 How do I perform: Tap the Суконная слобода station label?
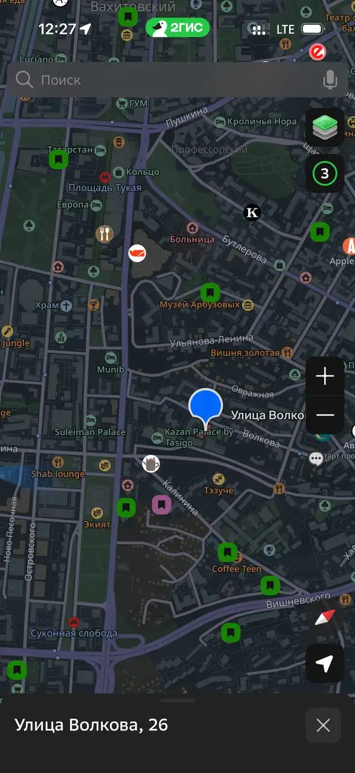point(74,633)
